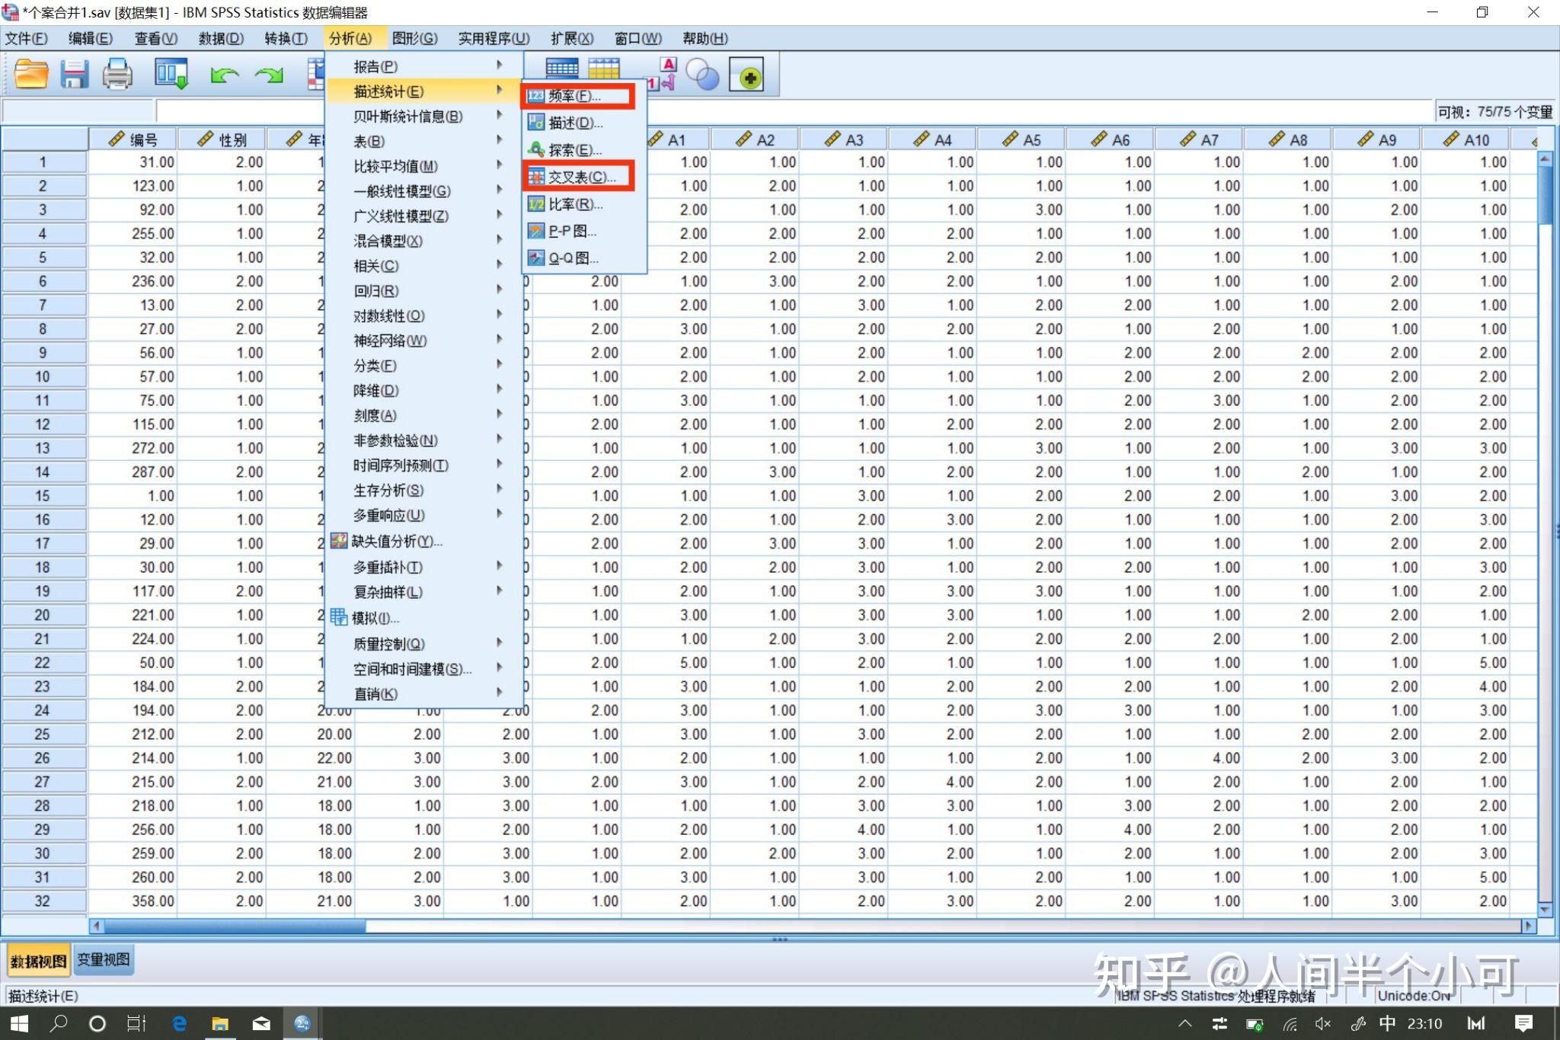
Task: Open the Wi-Fi network tray icon
Action: pyautogui.click(x=1290, y=1023)
